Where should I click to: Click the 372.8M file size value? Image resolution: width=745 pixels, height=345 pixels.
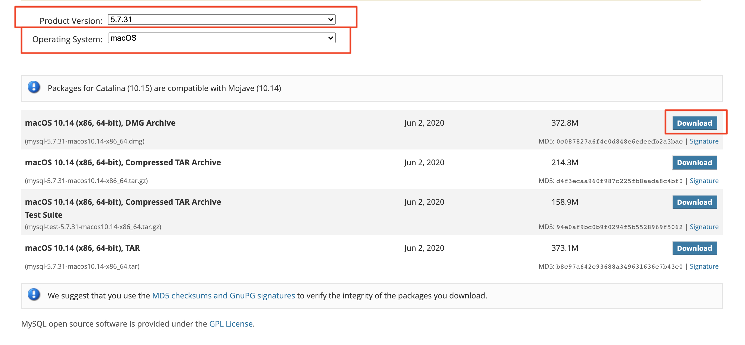tap(564, 123)
